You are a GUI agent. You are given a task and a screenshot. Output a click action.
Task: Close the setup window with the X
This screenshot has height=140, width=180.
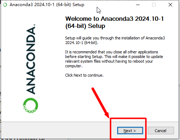coord(170,5)
